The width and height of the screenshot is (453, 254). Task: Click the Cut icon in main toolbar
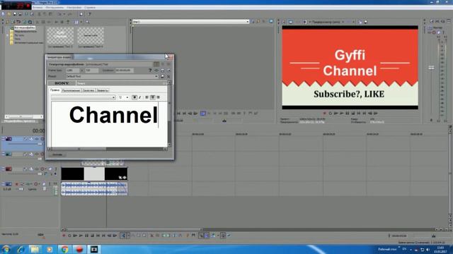(x=40, y=14)
